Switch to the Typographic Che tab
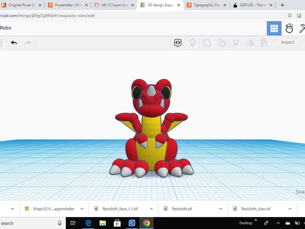 click(x=206, y=5)
